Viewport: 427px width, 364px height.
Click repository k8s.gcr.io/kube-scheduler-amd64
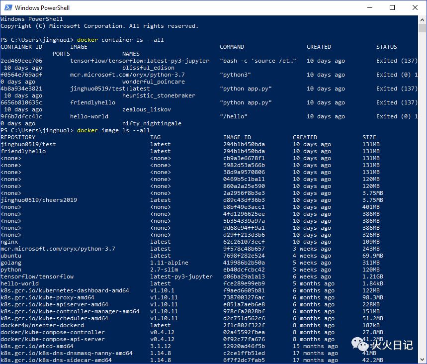[x=55, y=318]
